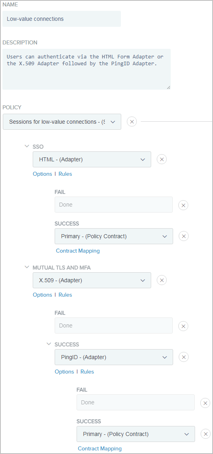This screenshot has height=454, width=213.
Task: Click the Name field with Low-value connections
Action: pyautogui.click(x=62, y=19)
